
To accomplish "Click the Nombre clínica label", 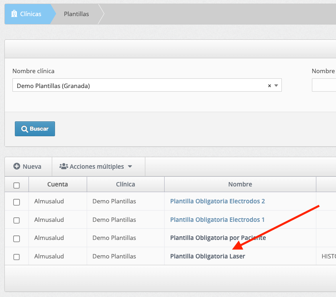I will (x=33, y=71).
